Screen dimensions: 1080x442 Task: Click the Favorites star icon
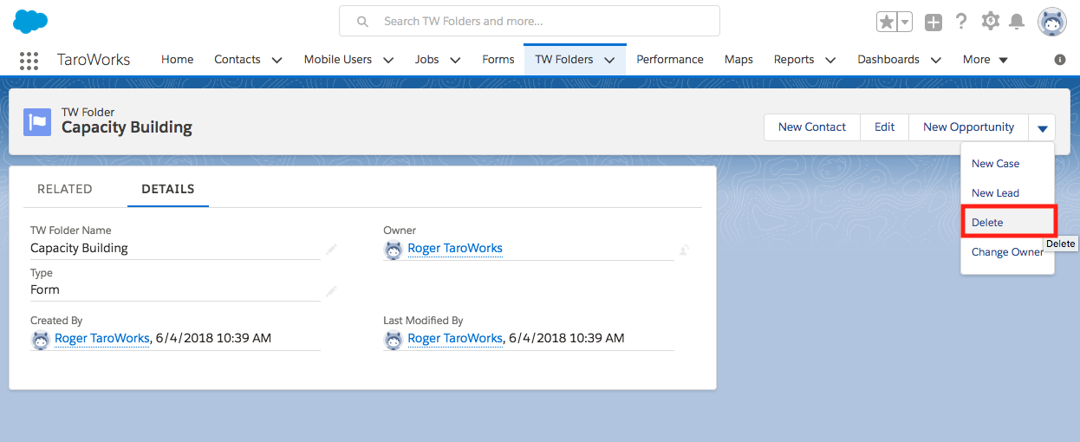coord(886,22)
